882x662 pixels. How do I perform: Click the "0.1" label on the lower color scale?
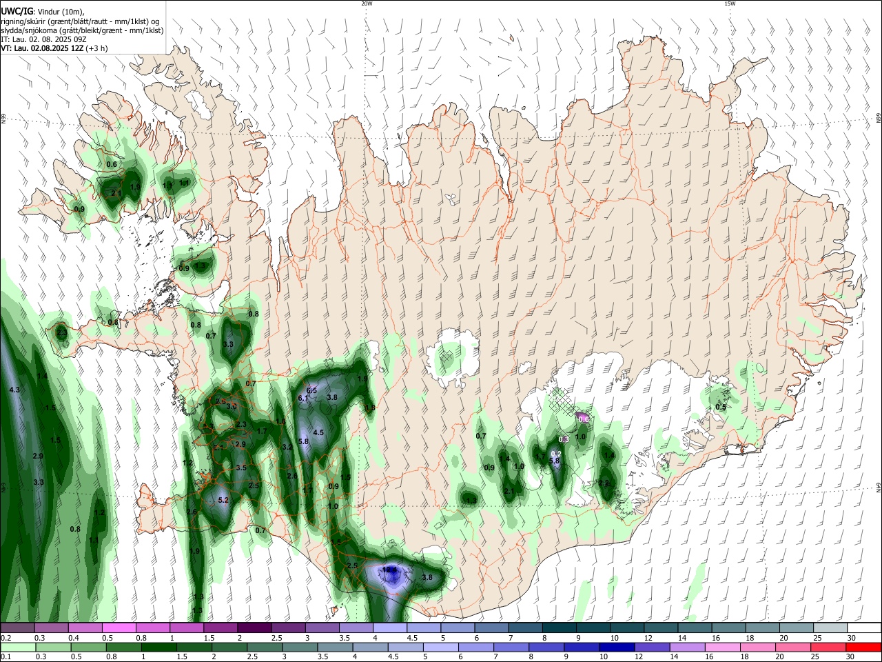(6, 657)
